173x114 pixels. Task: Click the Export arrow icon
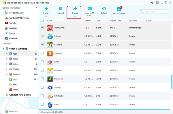[x=75, y=8]
